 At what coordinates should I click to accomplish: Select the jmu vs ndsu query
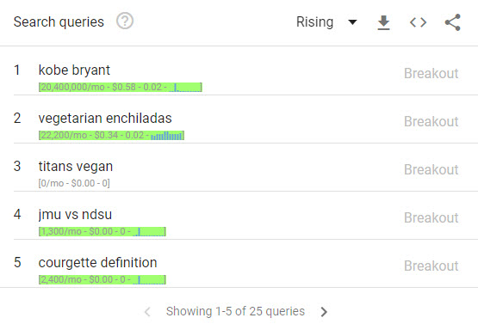(75, 215)
